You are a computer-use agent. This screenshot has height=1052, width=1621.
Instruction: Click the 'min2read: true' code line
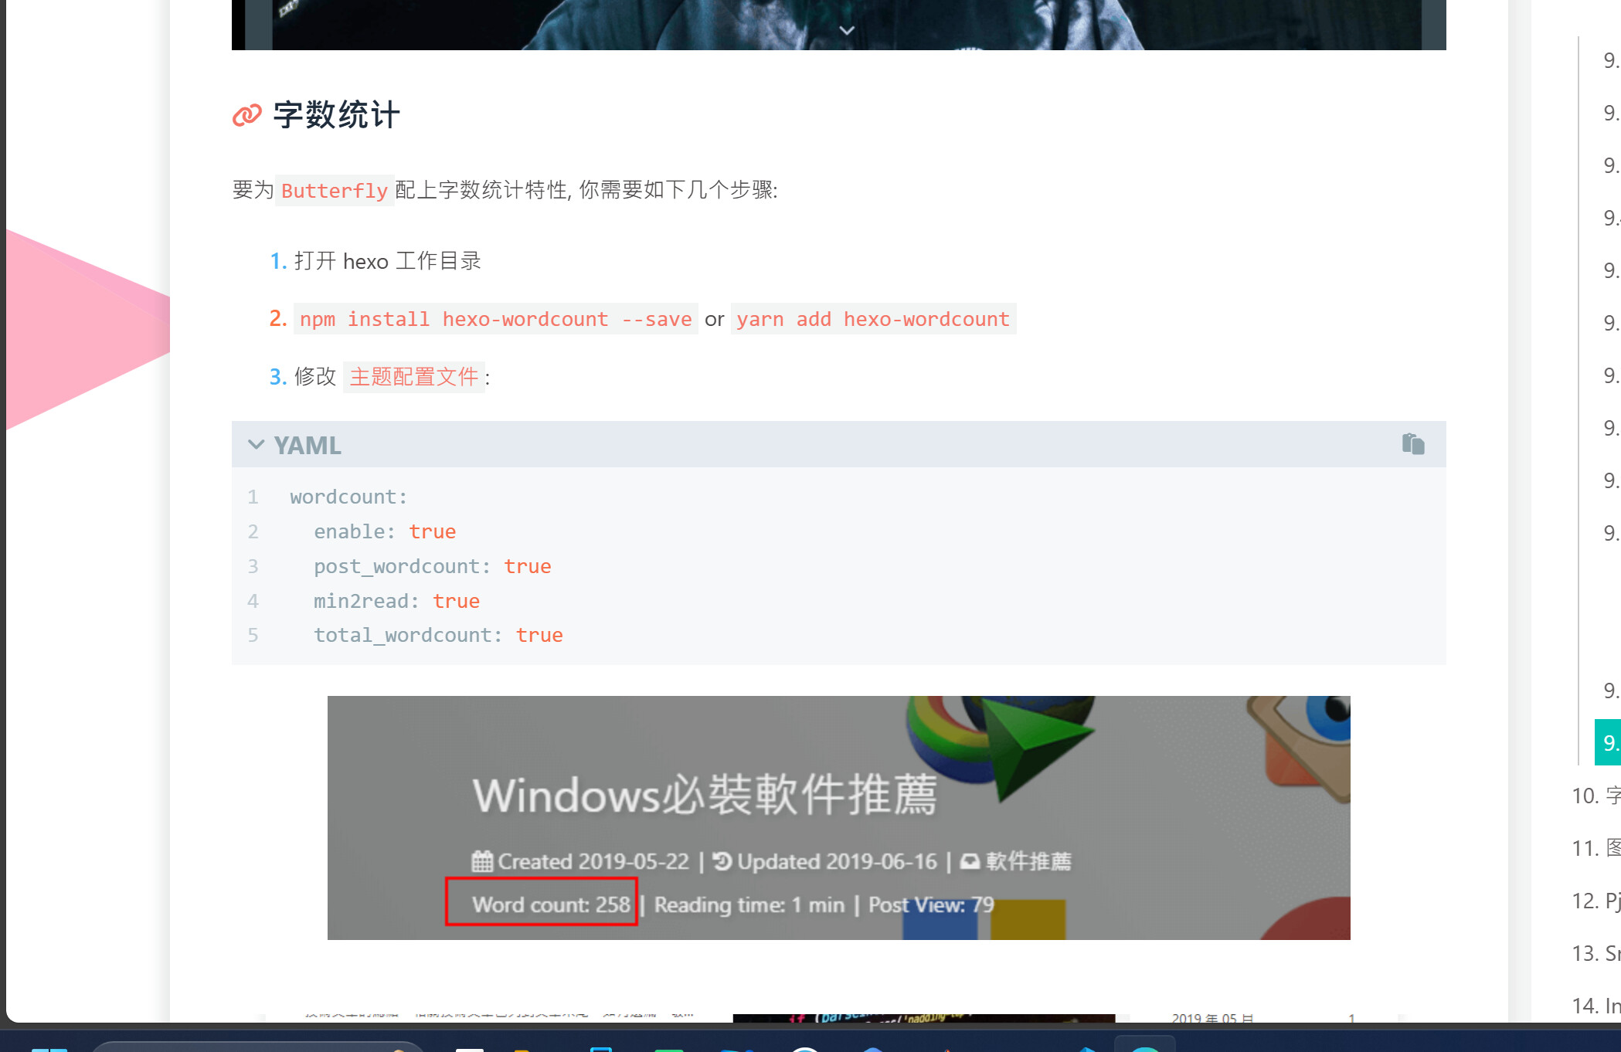[x=396, y=601]
